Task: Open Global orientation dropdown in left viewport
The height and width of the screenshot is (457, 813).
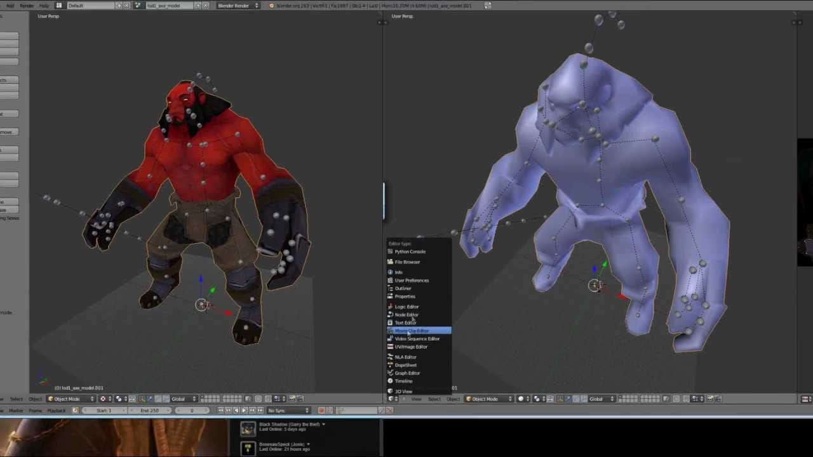Action: (184, 399)
